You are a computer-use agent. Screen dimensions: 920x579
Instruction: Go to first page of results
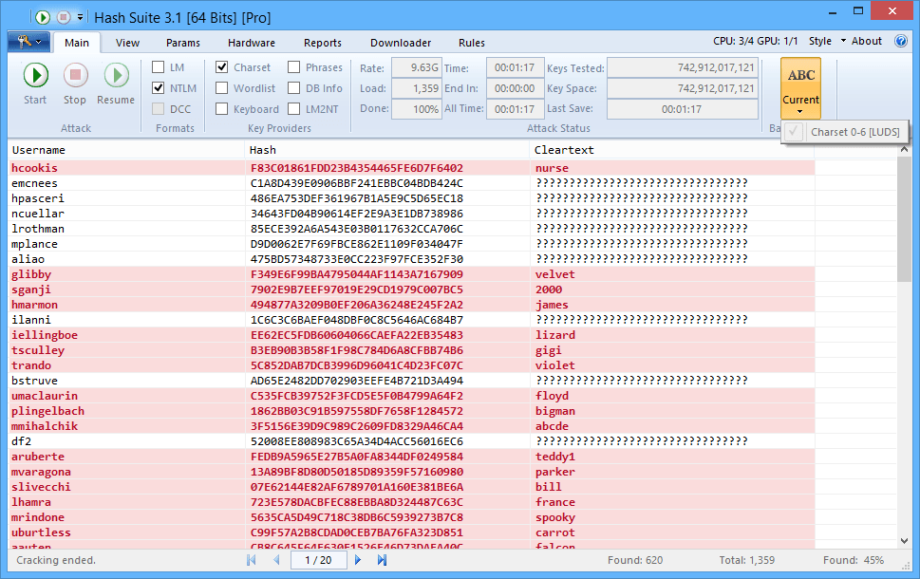252,560
